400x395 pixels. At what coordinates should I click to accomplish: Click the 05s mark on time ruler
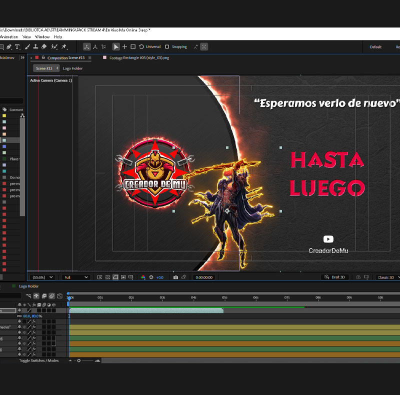(224, 297)
